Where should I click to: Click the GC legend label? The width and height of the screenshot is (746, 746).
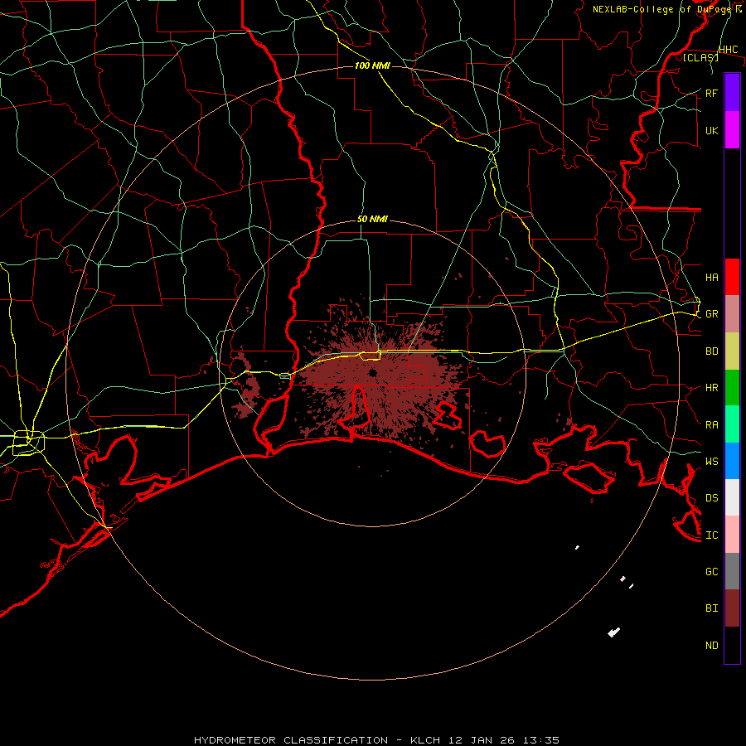click(x=711, y=572)
